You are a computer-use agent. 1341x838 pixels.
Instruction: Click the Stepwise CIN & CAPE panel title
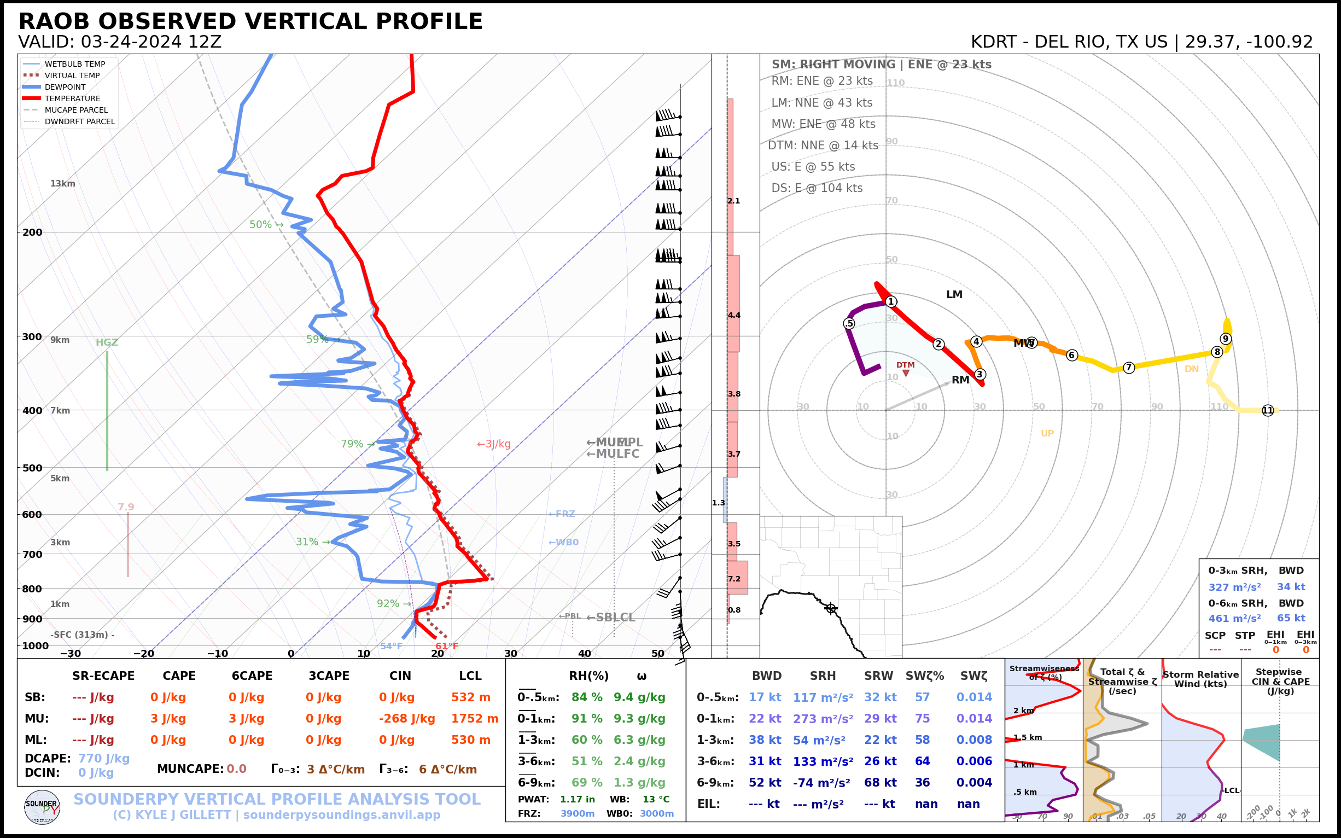point(1280,681)
